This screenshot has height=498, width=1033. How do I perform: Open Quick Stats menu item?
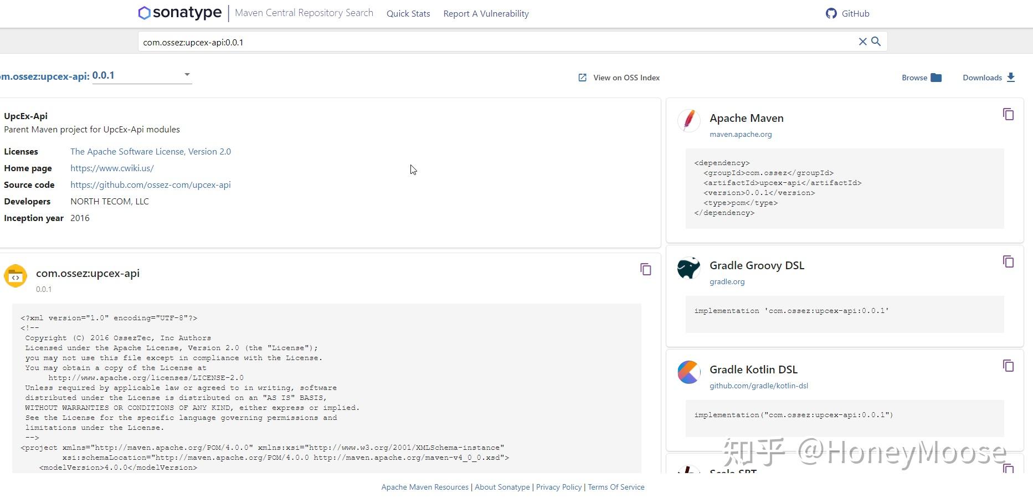pos(408,14)
